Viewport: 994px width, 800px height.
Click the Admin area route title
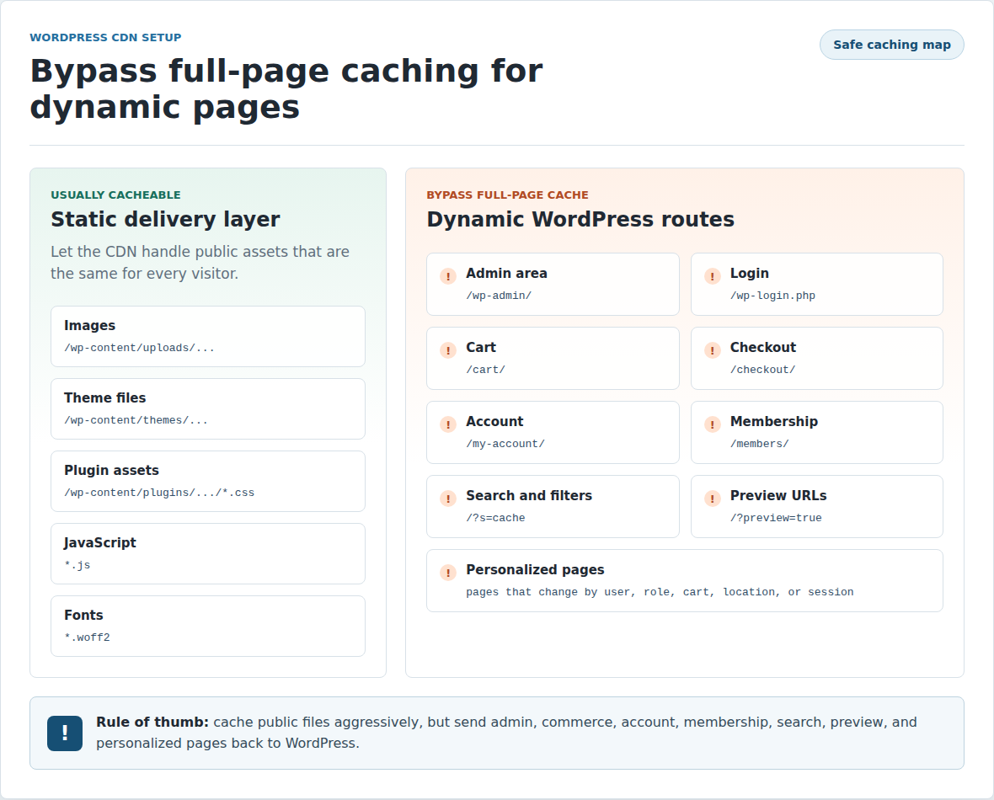pos(506,273)
